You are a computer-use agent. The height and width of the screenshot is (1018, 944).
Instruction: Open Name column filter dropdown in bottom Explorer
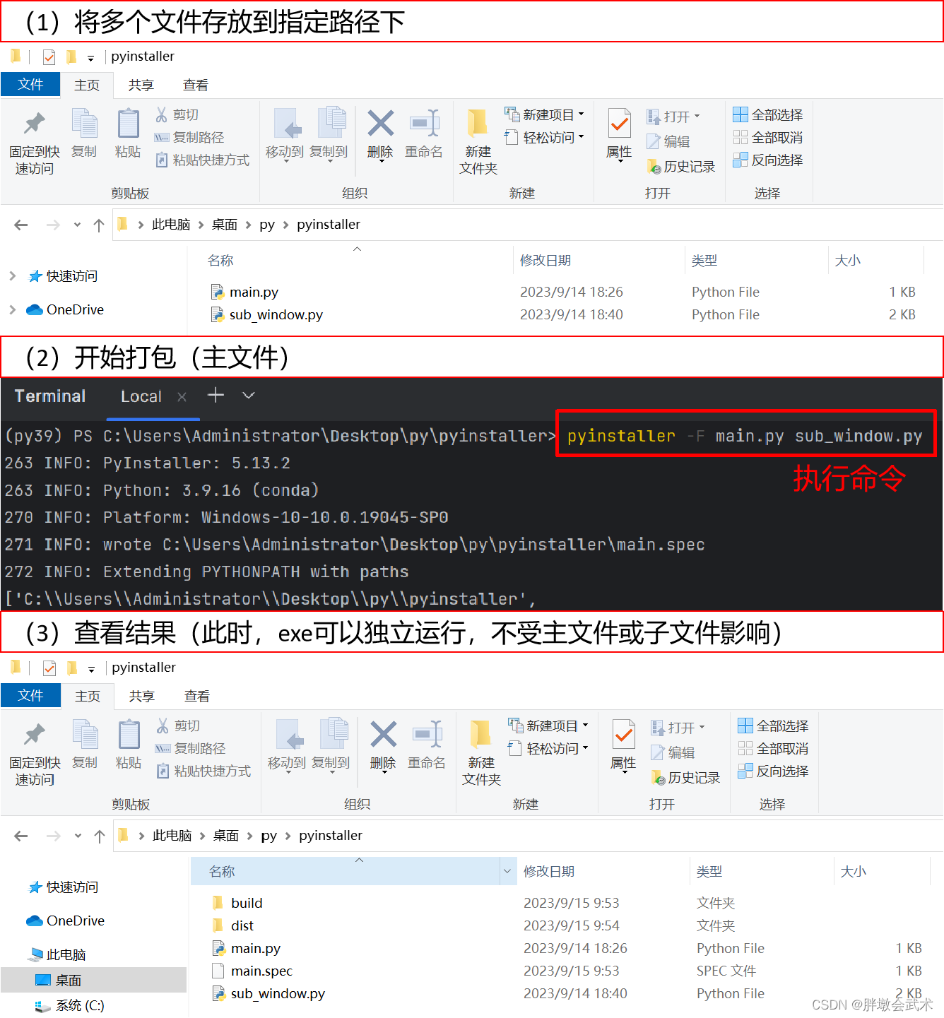(x=507, y=871)
